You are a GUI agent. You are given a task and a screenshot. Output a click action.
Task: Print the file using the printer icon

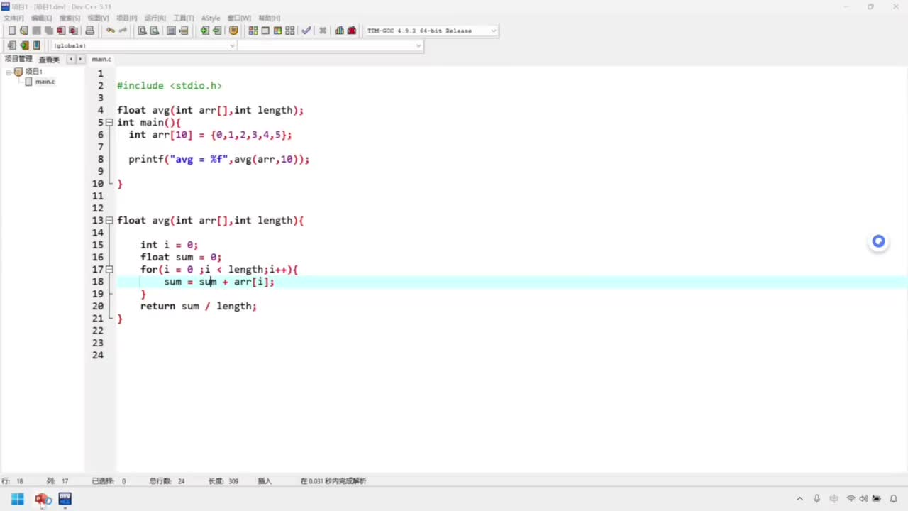[x=89, y=31]
